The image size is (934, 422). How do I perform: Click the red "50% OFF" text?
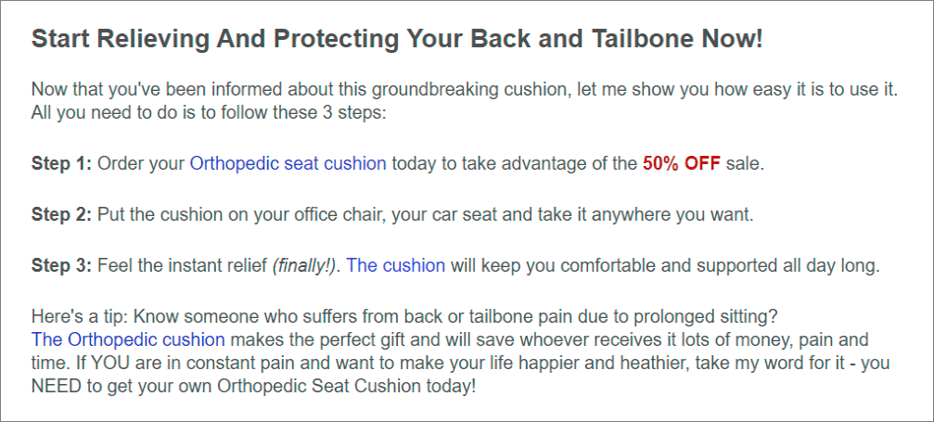[681, 163]
